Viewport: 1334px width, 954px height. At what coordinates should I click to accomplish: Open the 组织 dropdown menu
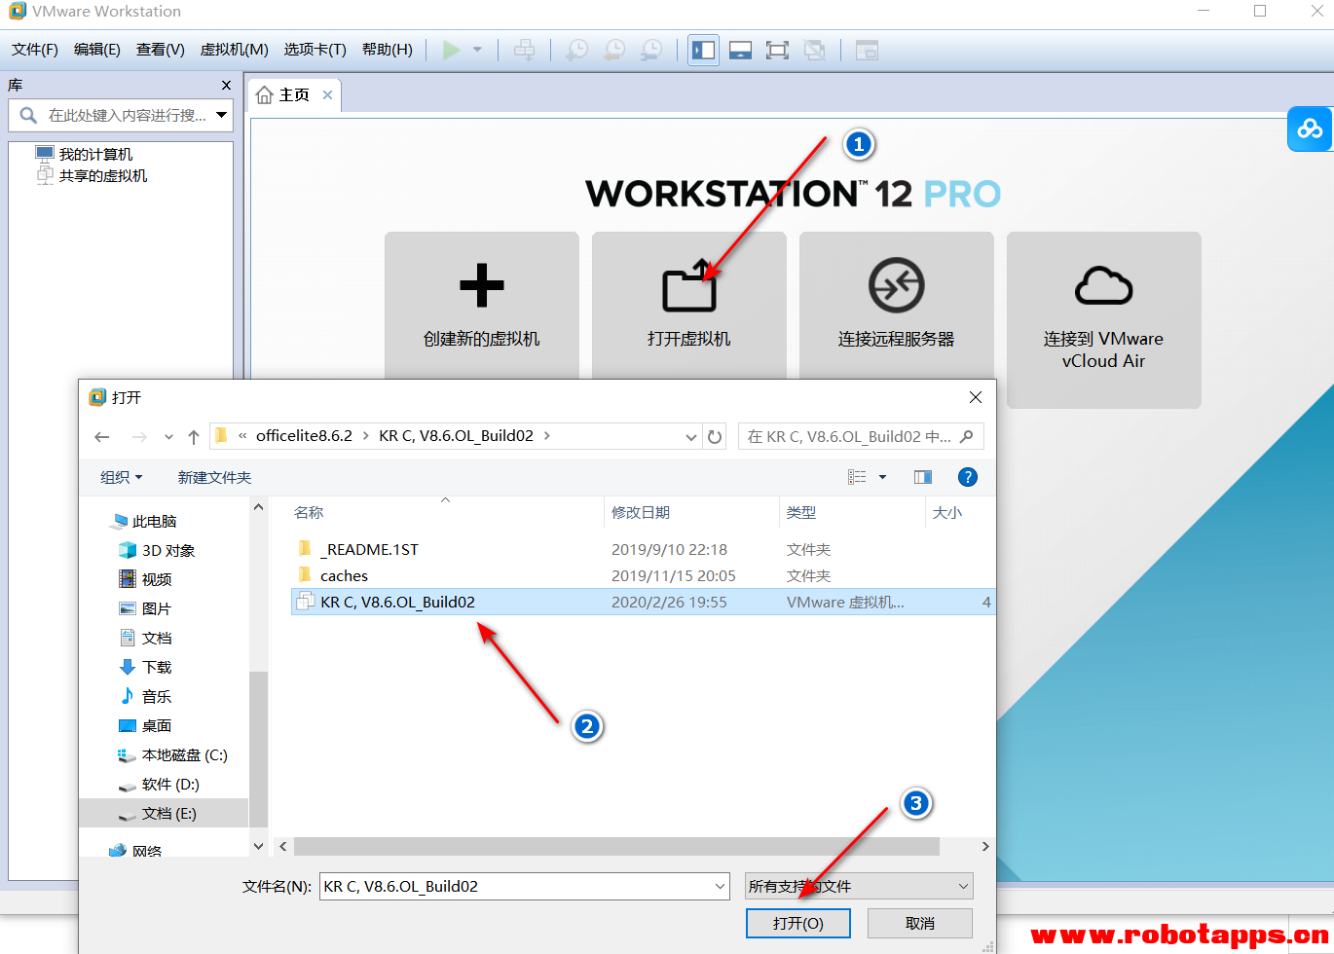point(122,477)
